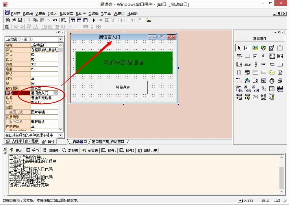Open the I.插入 menu
This screenshot has height=205, width=289.
pyautogui.click(x=52, y=14)
